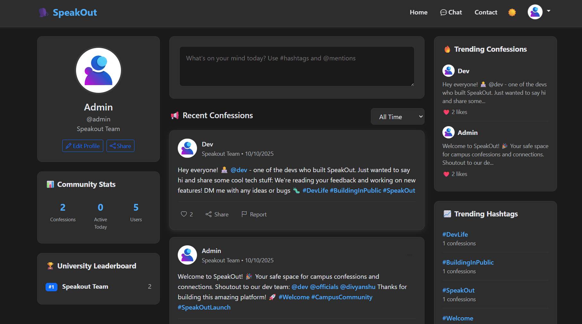Like Dev's confession with heart icon
The image size is (582, 324).
(x=184, y=214)
